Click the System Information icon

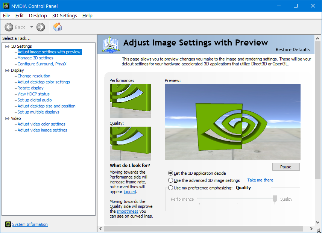(8, 224)
